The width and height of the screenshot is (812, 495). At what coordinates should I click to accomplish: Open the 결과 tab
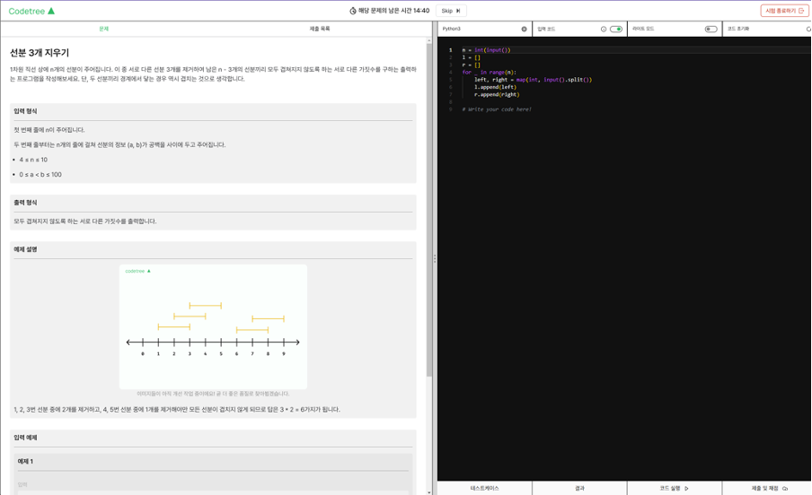point(579,489)
